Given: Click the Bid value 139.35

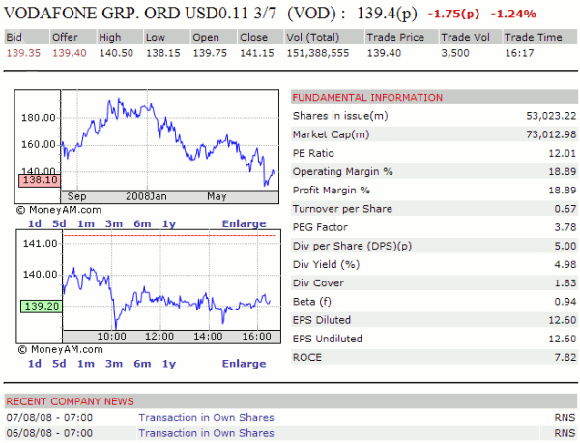Looking at the screenshot, I should click(x=23, y=53).
